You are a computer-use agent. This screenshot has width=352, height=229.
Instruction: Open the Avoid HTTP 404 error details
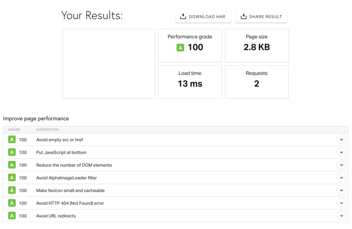coord(341,203)
